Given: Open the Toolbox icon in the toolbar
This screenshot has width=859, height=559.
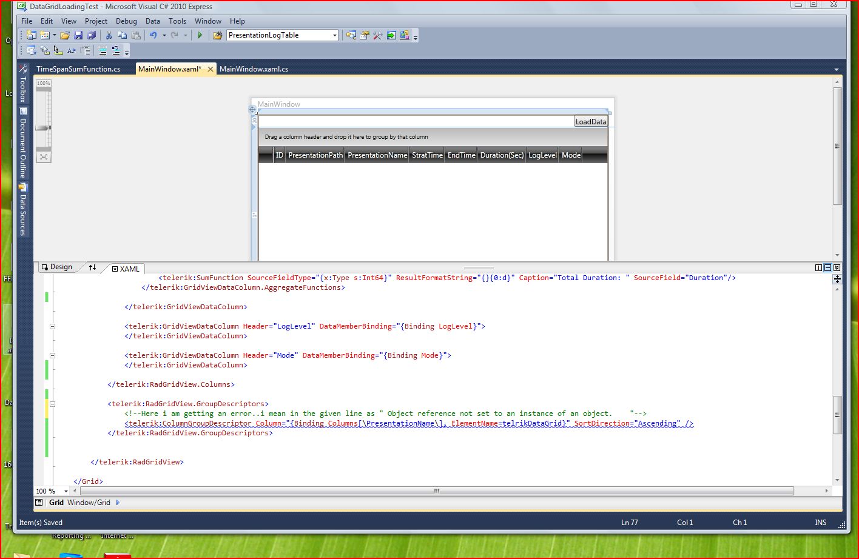Looking at the screenshot, I should (x=377, y=36).
